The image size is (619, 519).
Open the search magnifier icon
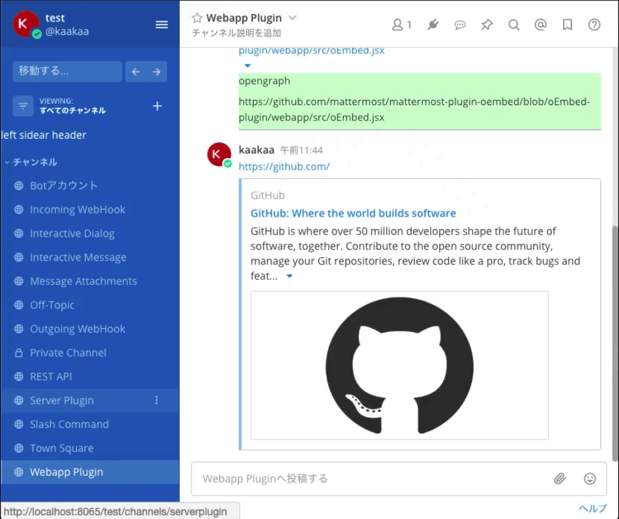(x=514, y=25)
